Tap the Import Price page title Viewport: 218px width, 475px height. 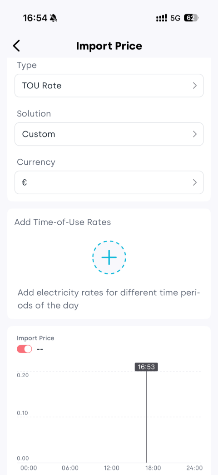pyautogui.click(x=109, y=46)
